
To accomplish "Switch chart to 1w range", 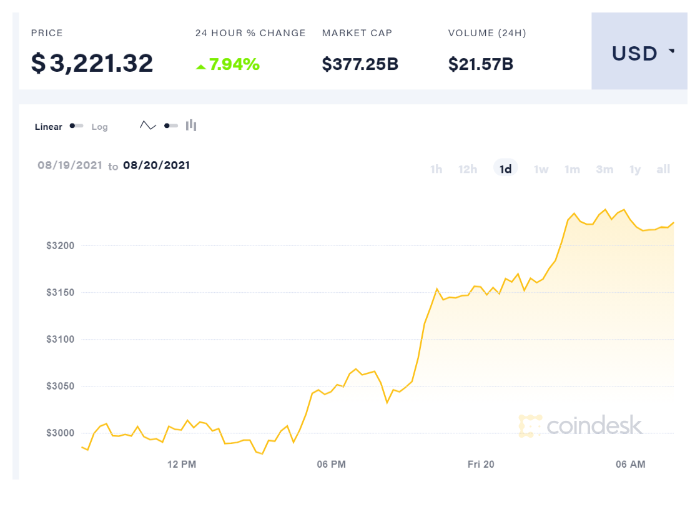I will 541,169.
